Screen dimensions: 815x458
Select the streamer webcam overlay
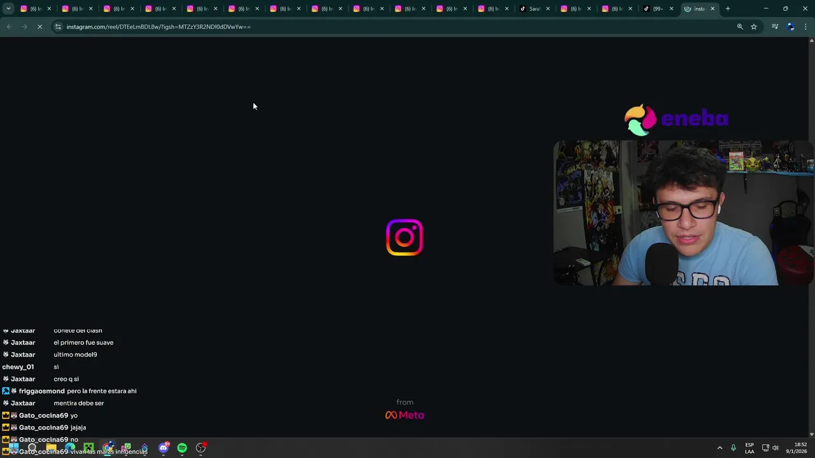point(683,213)
